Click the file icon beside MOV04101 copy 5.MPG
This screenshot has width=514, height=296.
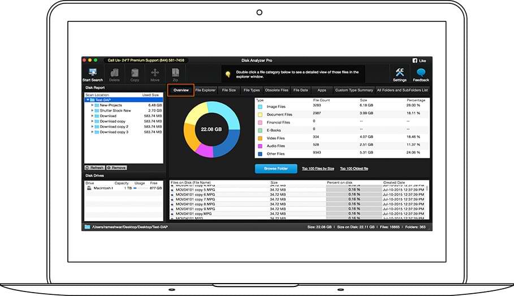(172, 189)
